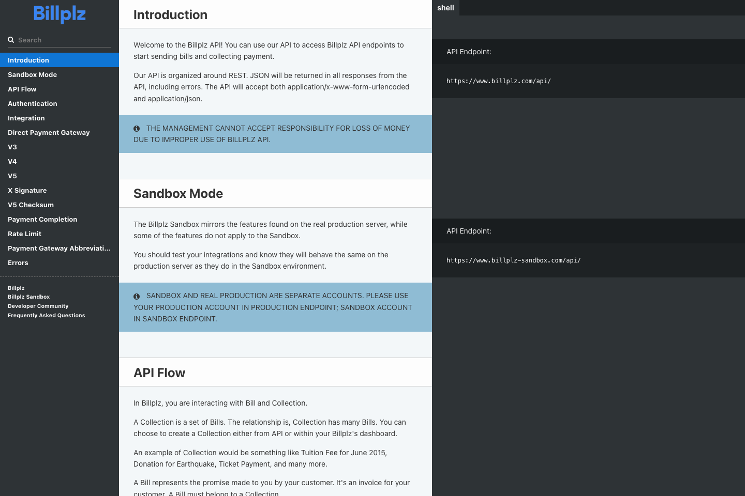
Task: Navigate to the Errors section
Action: click(18, 262)
